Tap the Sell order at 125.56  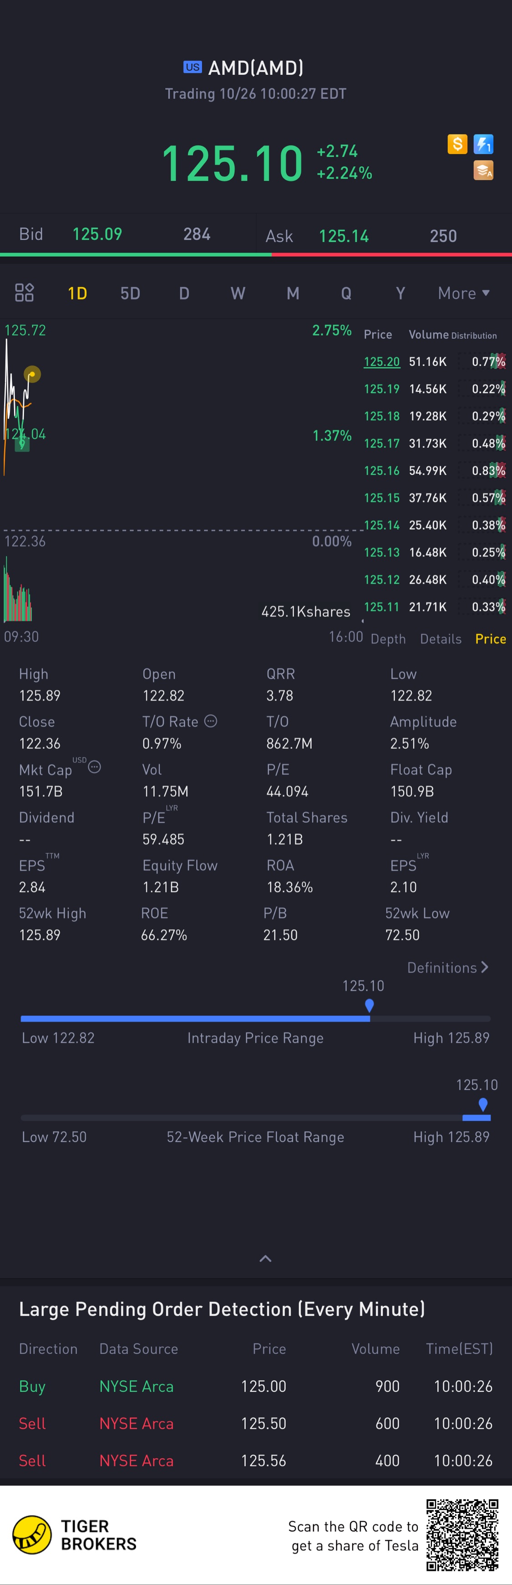pos(256,1461)
